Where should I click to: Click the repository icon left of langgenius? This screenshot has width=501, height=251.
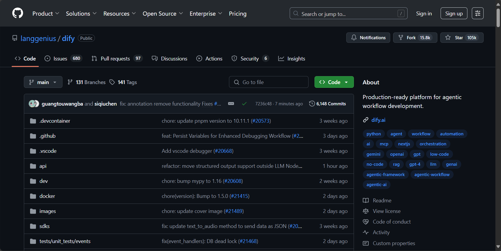pyautogui.click(x=15, y=38)
